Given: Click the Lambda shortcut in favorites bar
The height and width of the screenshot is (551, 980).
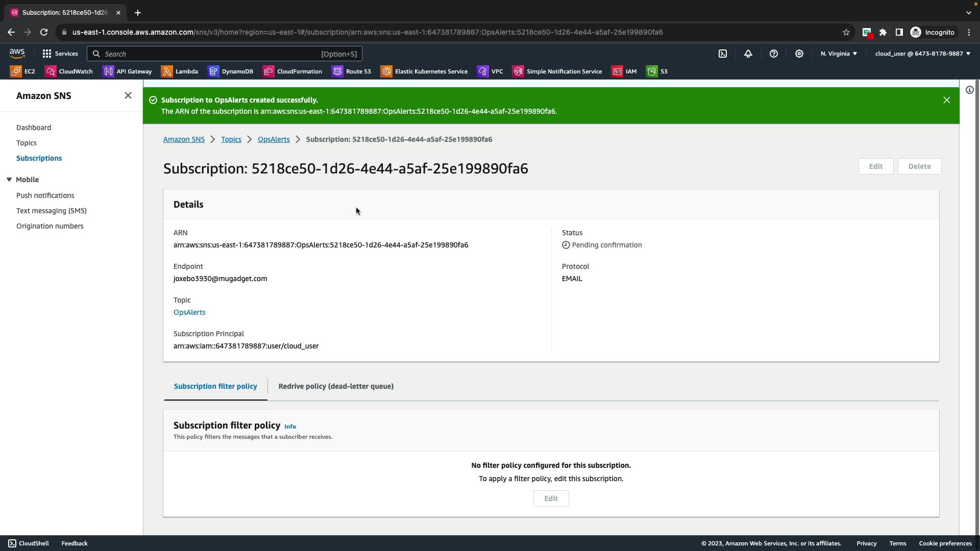Looking at the screenshot, I should click(x=180, y=71).
